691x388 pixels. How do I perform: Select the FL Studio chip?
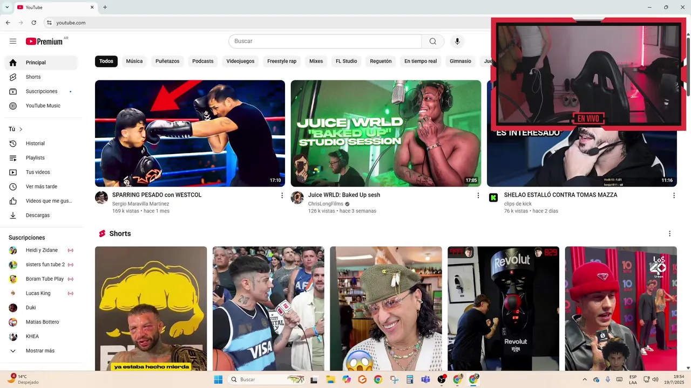pos(347,61)
